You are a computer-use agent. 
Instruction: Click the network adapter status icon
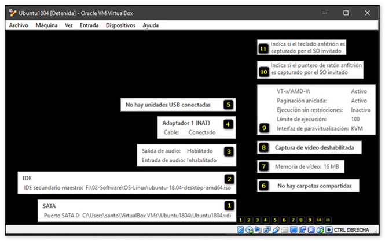[x=267, y=229]
